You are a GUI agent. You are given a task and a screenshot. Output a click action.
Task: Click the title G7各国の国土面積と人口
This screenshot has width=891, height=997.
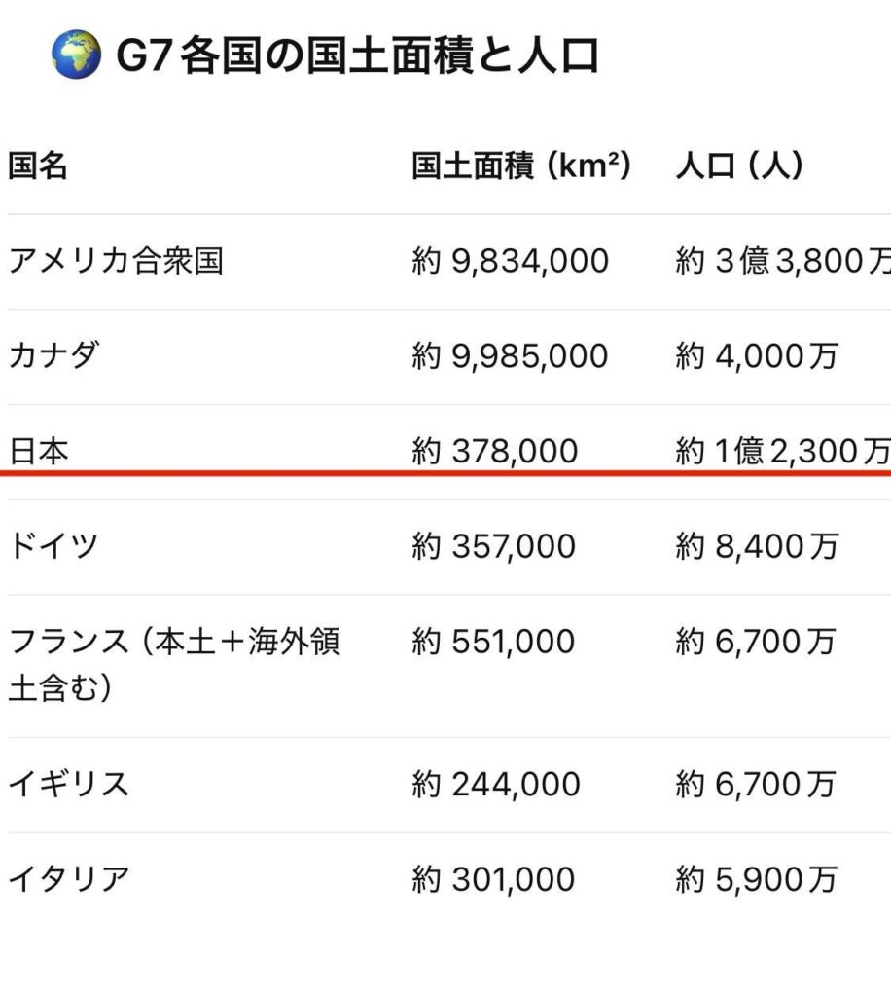[x=357, y=56]
